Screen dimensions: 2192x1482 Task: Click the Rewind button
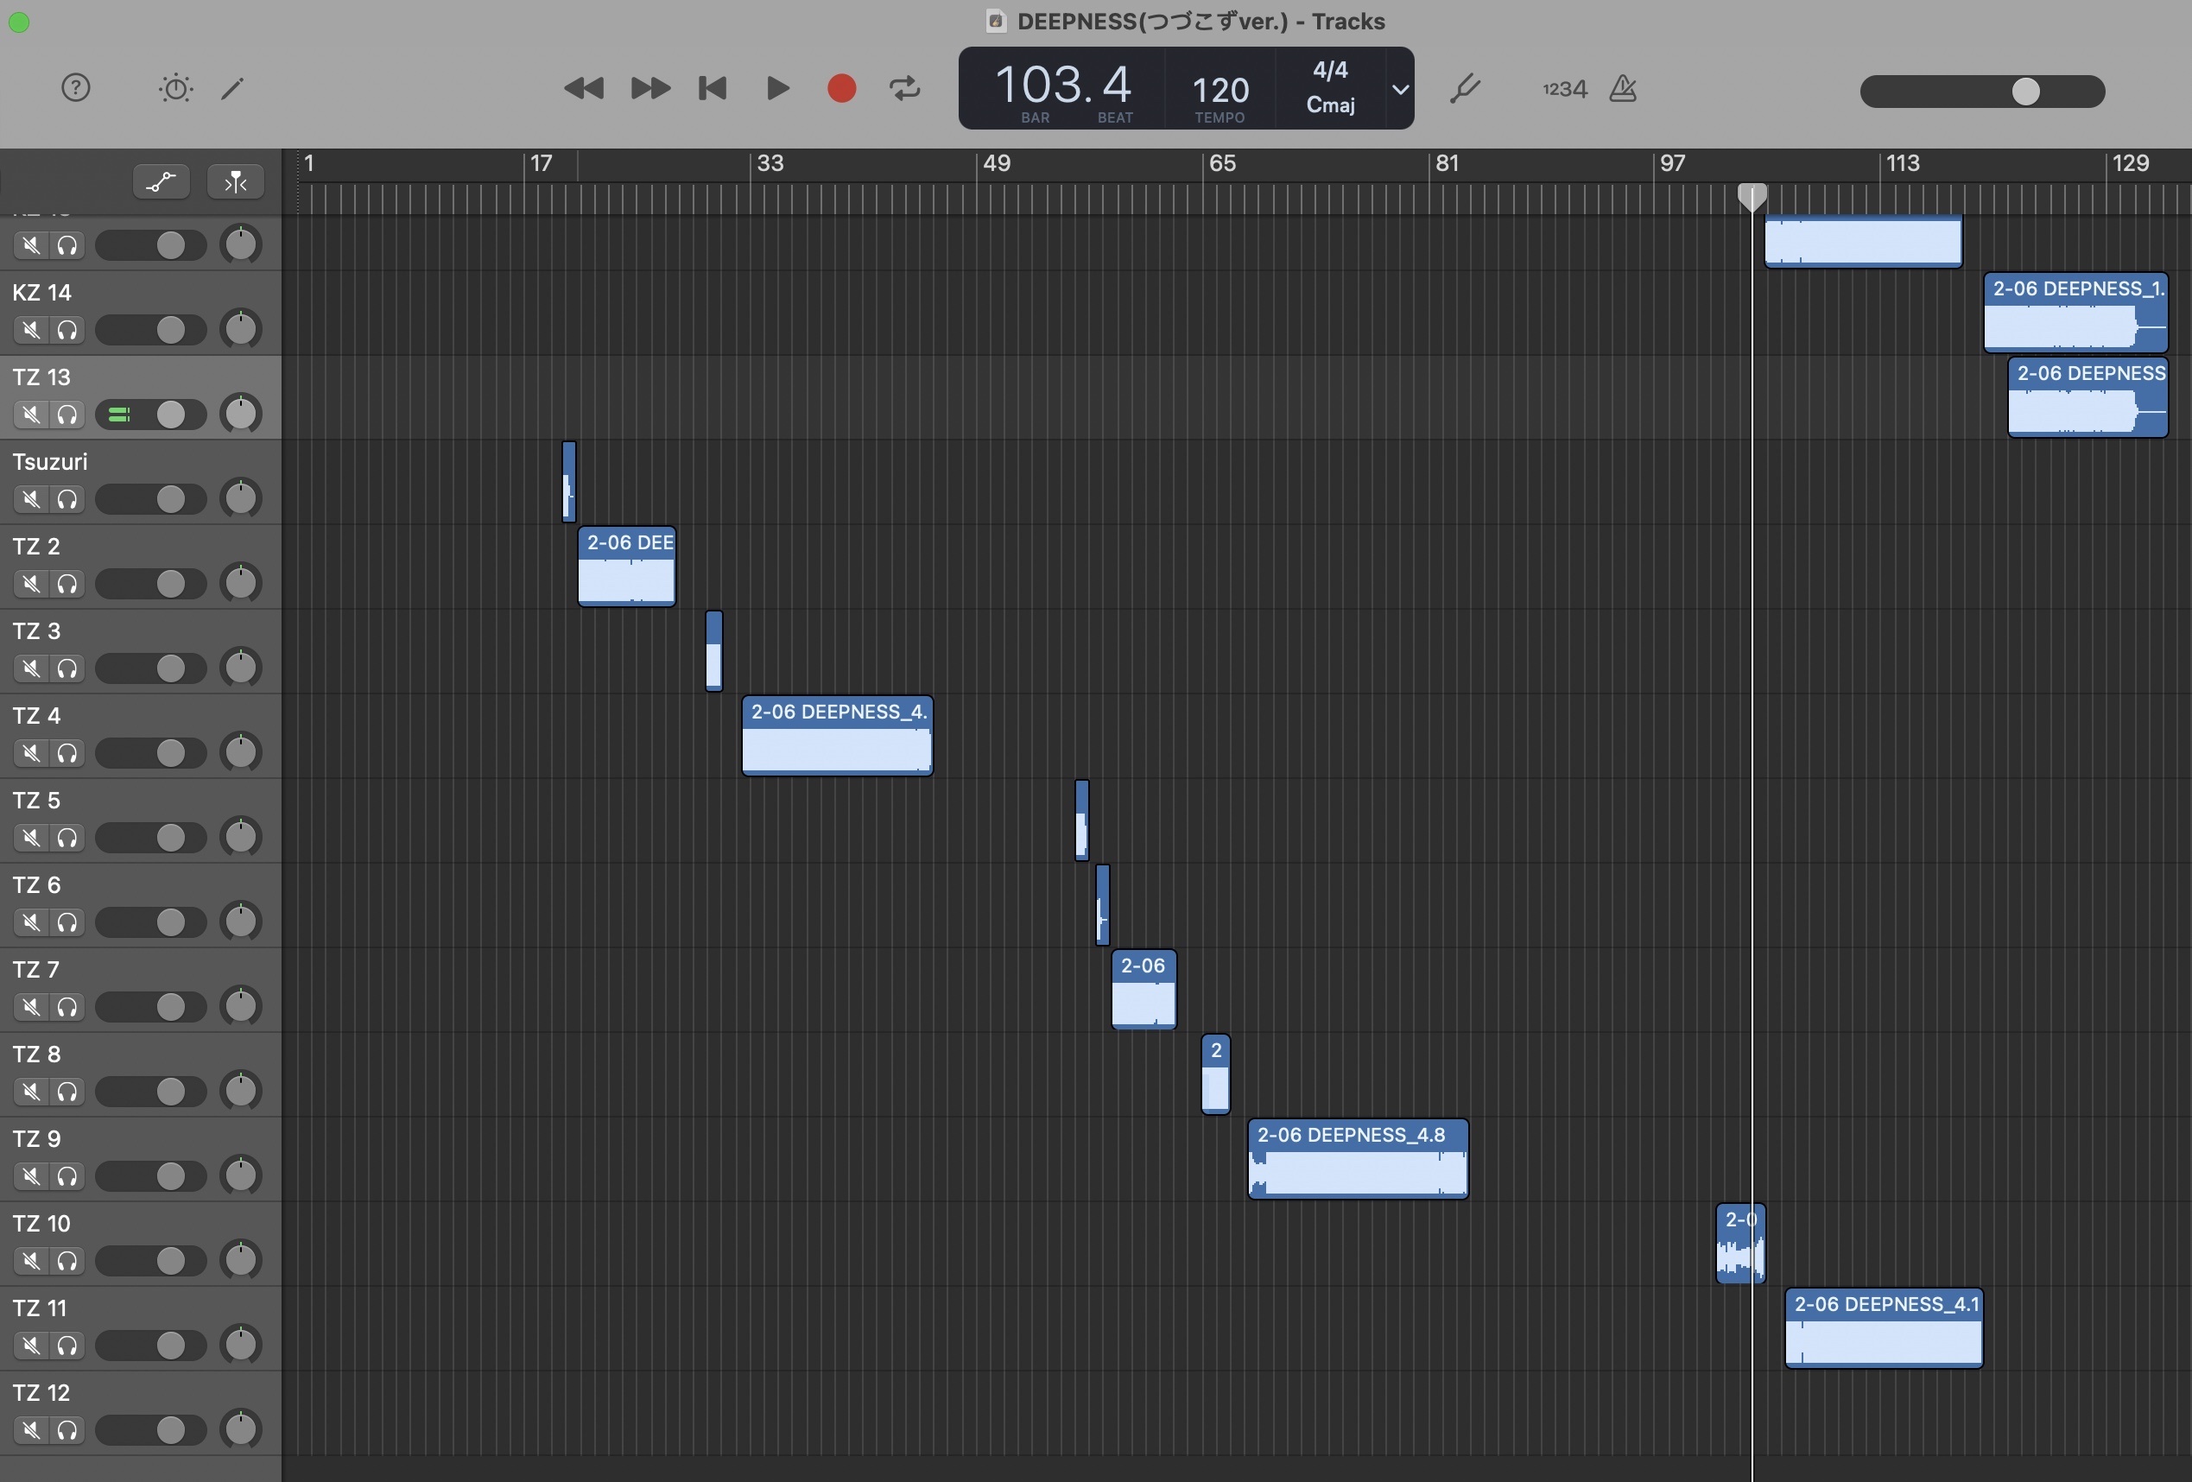coord(584,89)
